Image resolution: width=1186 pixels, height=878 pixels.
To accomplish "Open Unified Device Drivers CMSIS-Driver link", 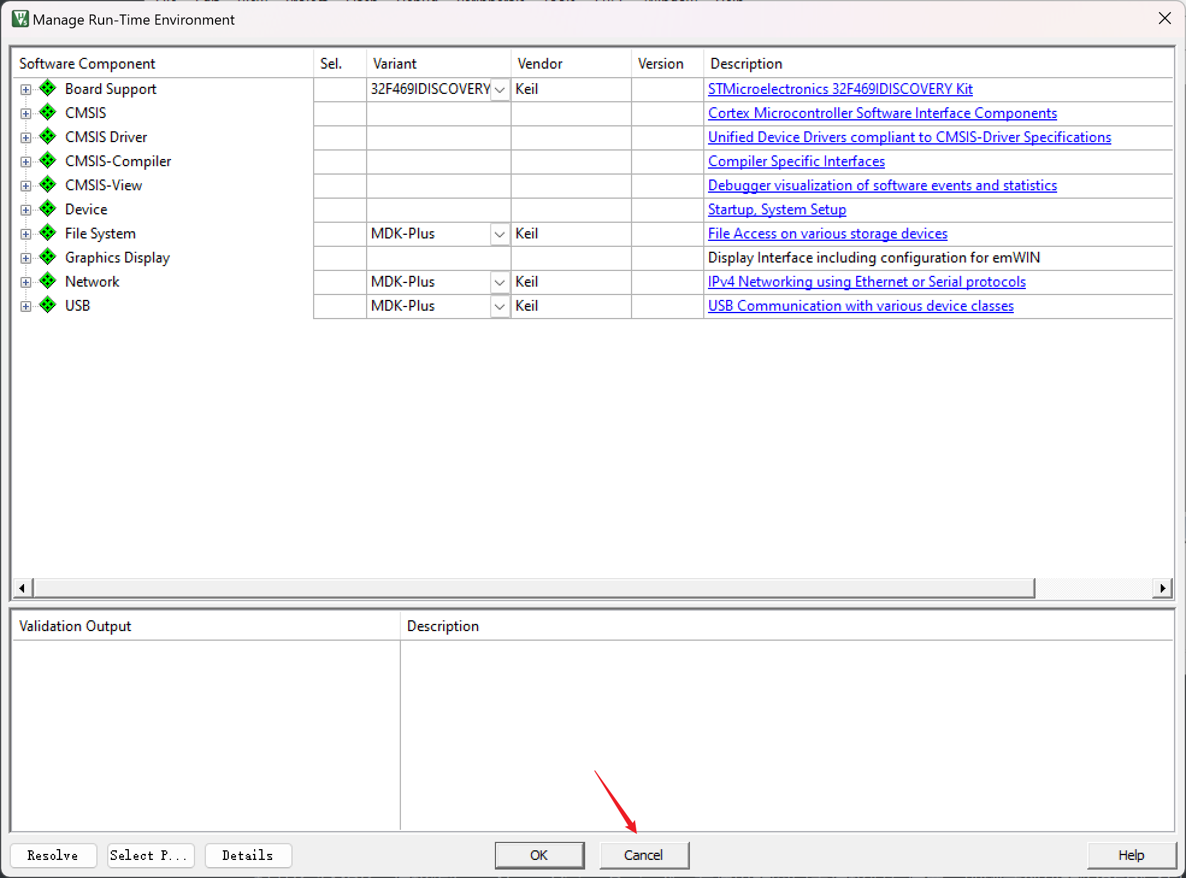I will click(x=909, y=137).
